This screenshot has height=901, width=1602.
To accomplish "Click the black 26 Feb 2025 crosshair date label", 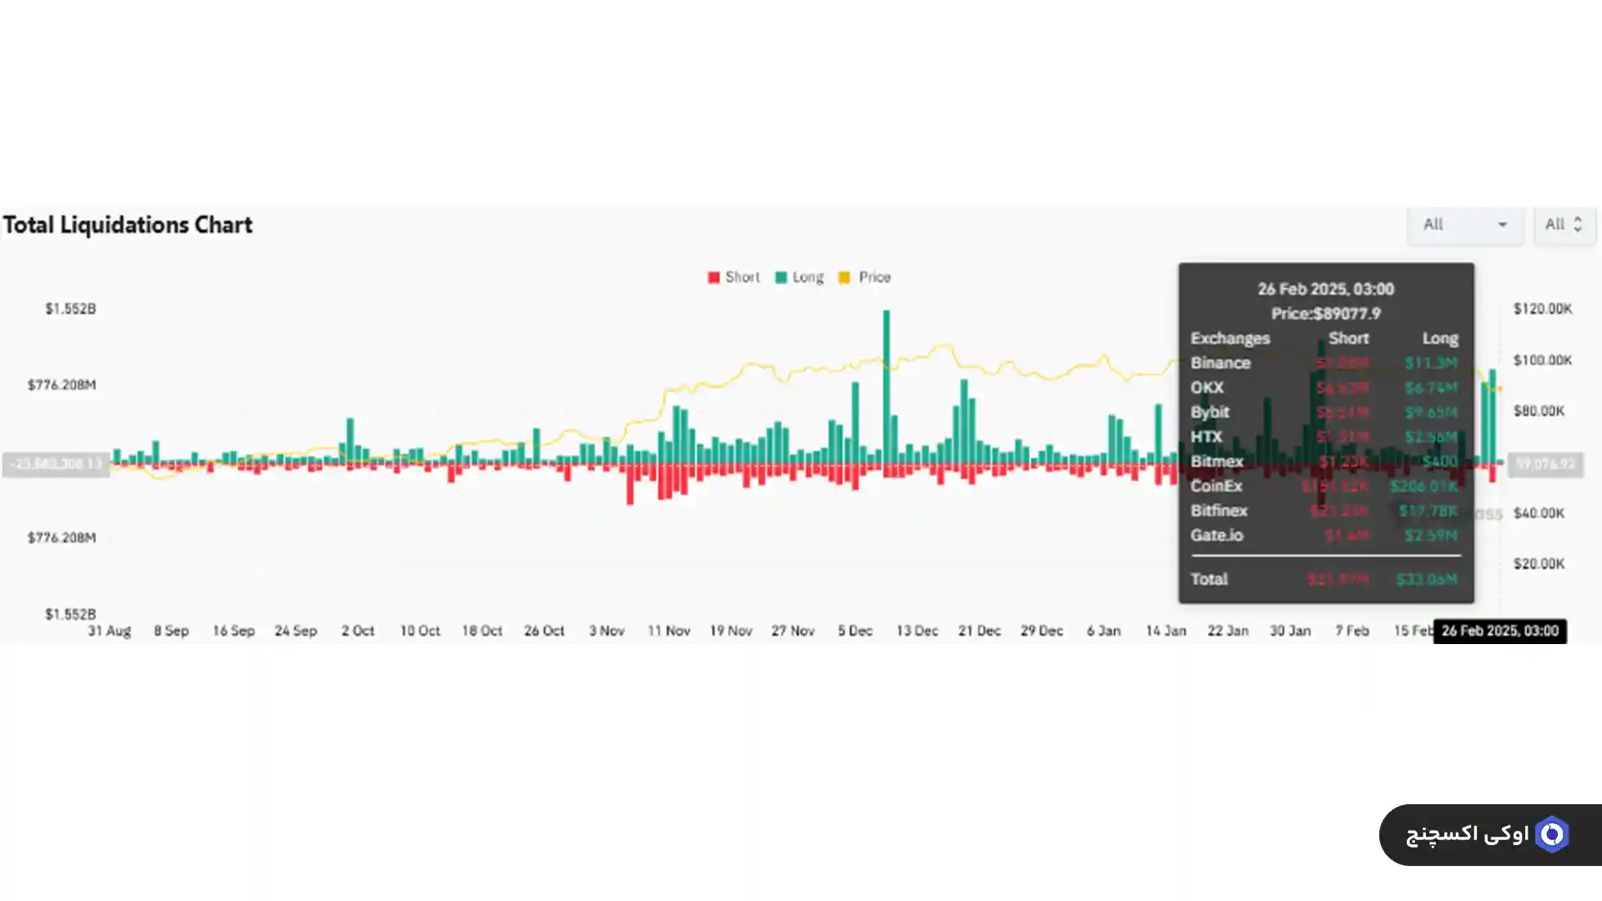I will [x=1499, y=631].
